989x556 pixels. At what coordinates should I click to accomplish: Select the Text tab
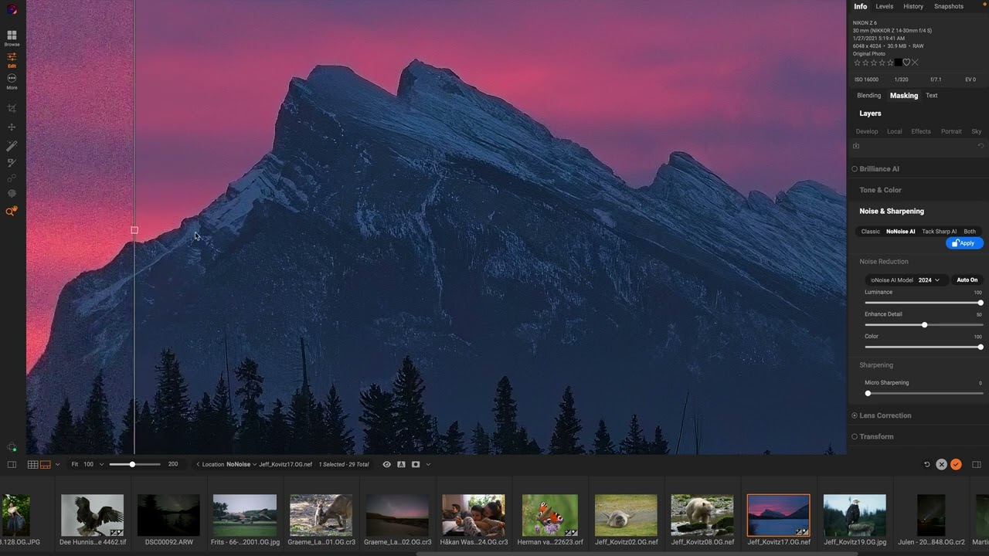[932, 96]
